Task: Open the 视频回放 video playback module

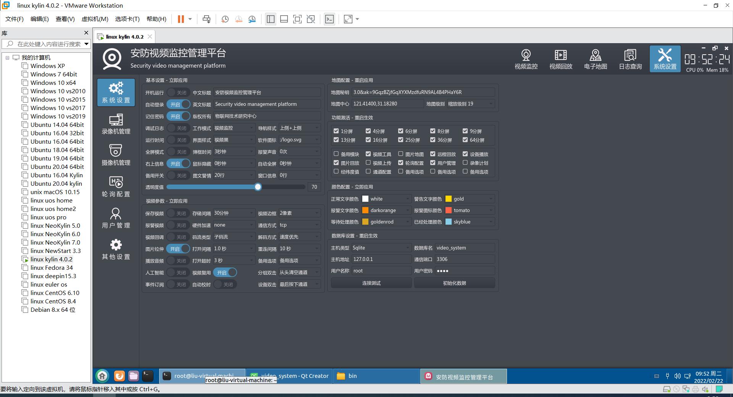Action: coord(560,59)
